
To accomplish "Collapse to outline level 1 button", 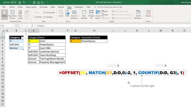I will [x=26, y=38].
